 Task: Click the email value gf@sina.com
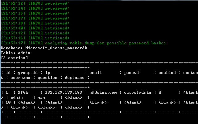point(103,92)
